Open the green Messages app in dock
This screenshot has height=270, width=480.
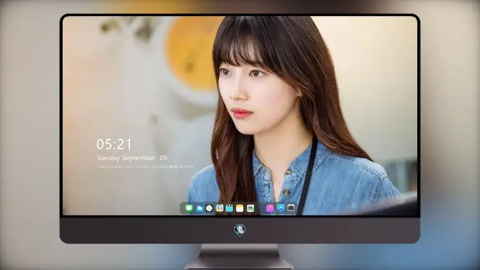[x=189, y=209]
